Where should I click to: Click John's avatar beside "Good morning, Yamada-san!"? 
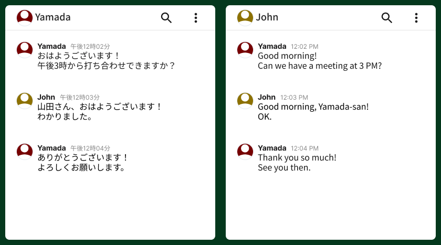(245, 101)
